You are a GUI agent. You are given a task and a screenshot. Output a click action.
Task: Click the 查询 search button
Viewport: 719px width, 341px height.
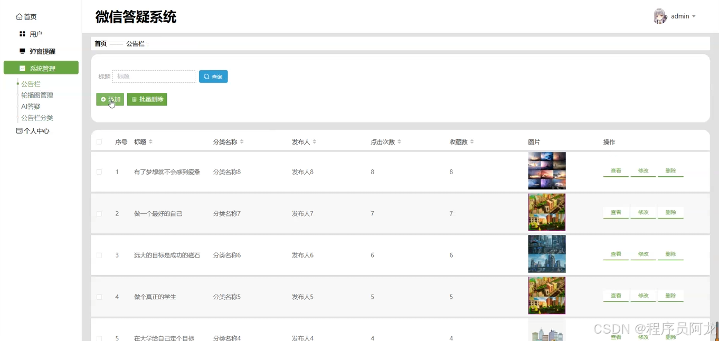point(213,77)
